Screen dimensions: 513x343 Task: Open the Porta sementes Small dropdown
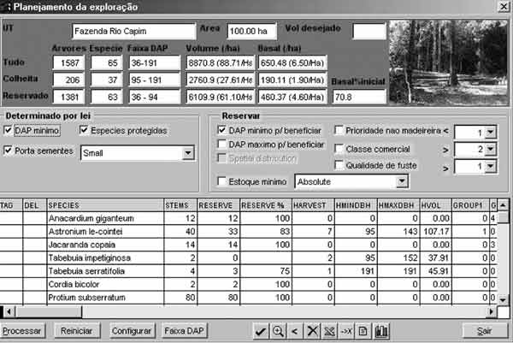coord(188,153)
